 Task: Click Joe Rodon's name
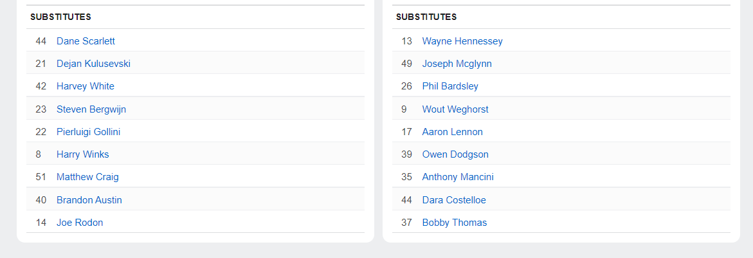[80, 223]
